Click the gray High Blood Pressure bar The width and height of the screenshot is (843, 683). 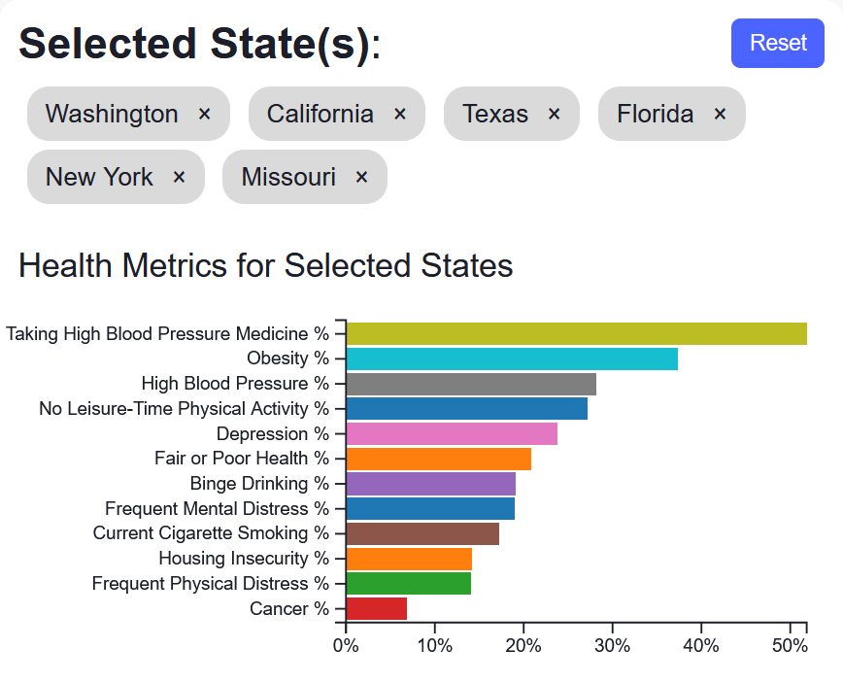[x=470, y=384]
